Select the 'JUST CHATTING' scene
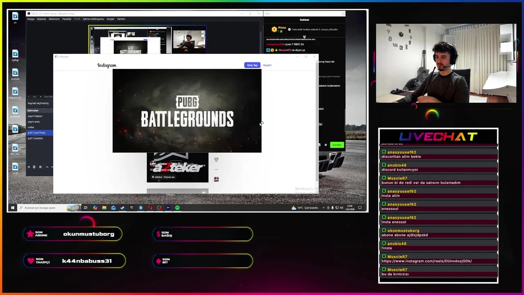Screen dimensions: 524x295 tap(40, 133)
